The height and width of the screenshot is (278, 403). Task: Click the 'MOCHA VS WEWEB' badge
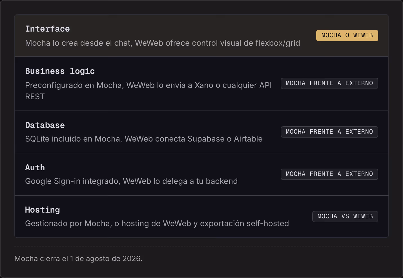(x=345, y=217)
